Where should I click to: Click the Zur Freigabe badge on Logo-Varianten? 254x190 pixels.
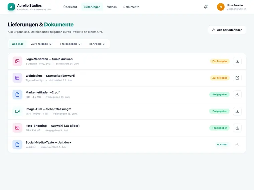(x=220, y=61)
